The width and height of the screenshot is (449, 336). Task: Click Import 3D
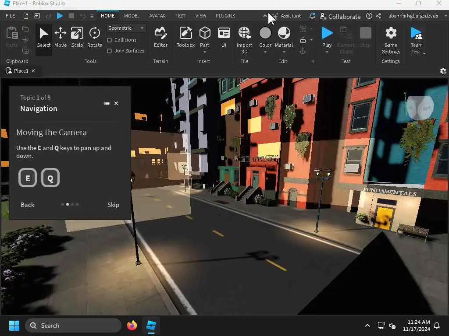[x=244, y=40]
